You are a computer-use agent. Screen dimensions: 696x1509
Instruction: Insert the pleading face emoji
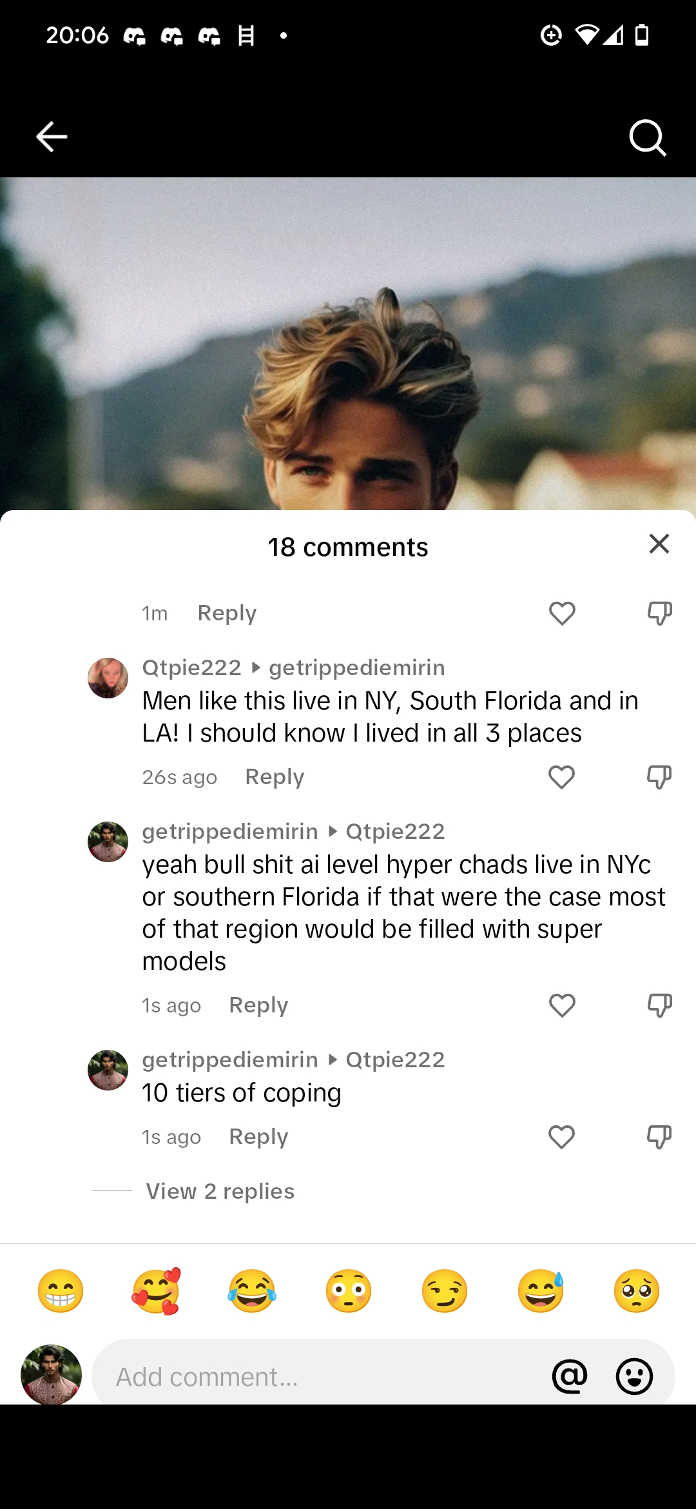coord(637,1291)
